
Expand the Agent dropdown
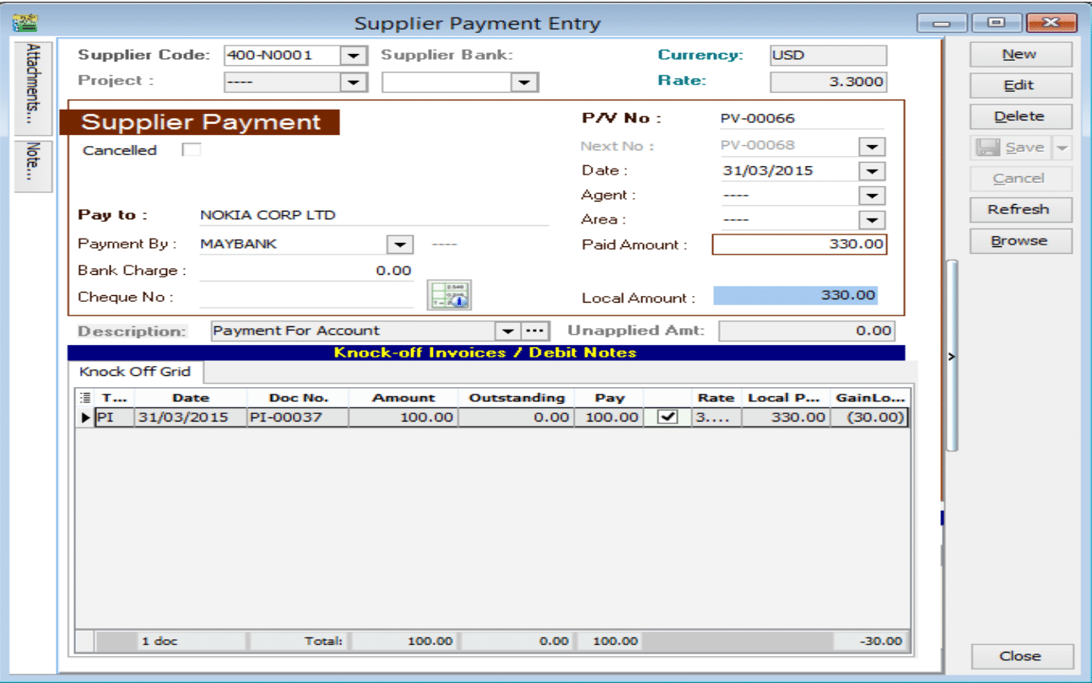click(x=871, y=196)
